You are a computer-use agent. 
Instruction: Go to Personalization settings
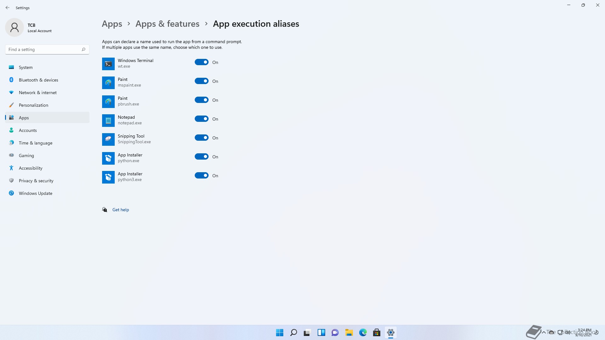click(47, 105)
